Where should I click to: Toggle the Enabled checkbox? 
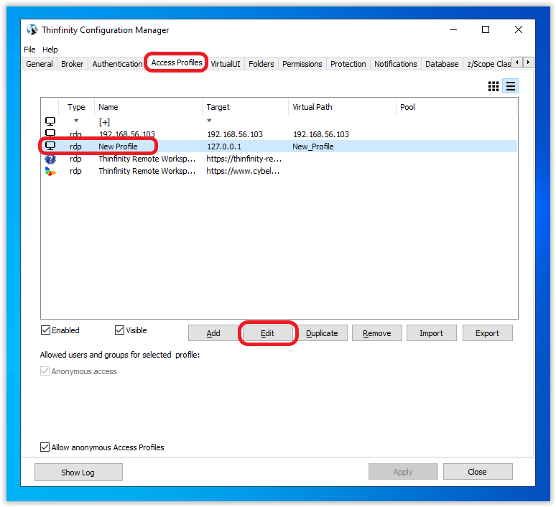[x=45, y=330]
